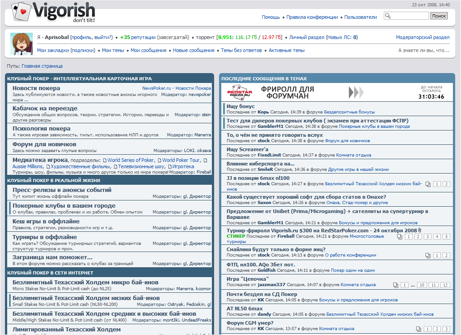Click the paperclip attachment icon on the freeroll topic
The width and height of the screenshot is (461, 335).
[x=420, y=230]
